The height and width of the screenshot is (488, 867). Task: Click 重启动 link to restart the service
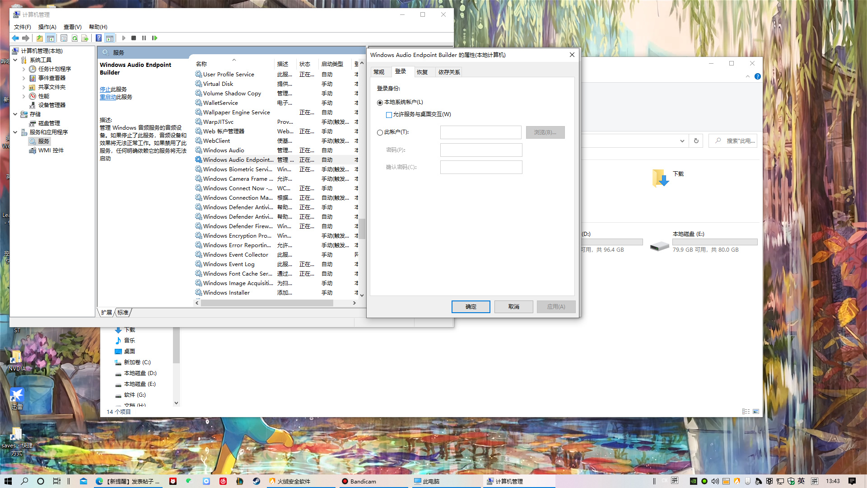click(x=108, y=97)
